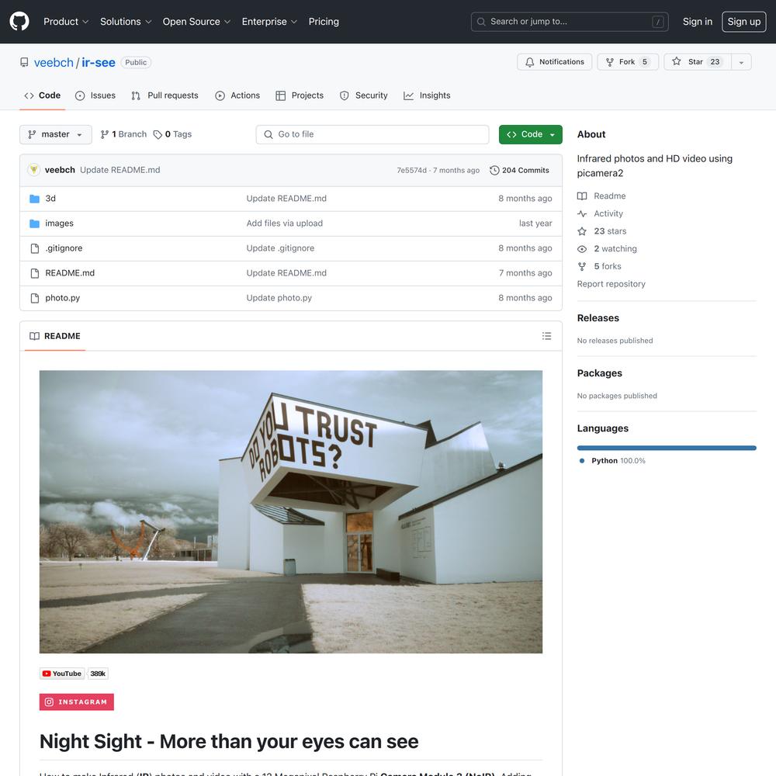Open the .gitignore file
Screen dimensions: 776x776
point(64,248)
